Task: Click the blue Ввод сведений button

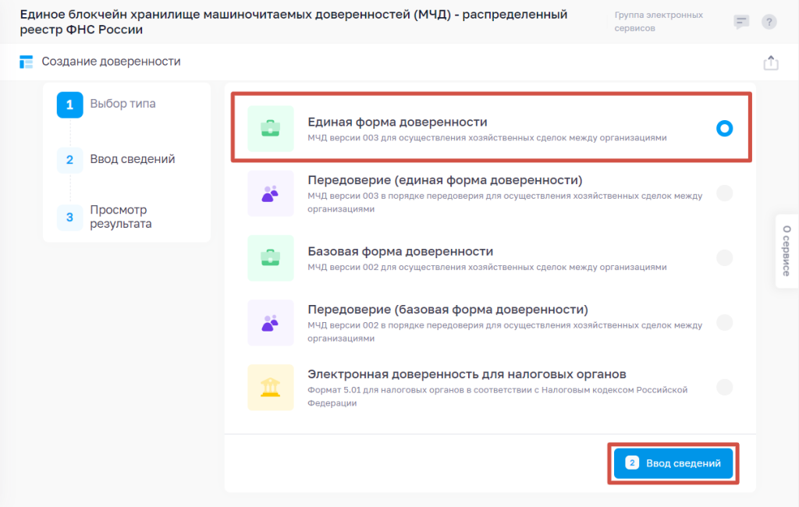Action: coord(673,463)
